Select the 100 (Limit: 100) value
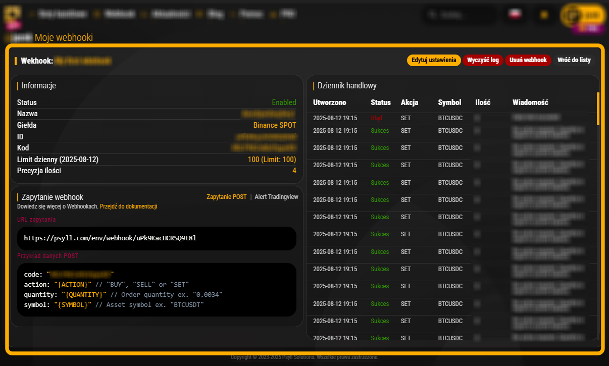 click(x=272, y=160)
